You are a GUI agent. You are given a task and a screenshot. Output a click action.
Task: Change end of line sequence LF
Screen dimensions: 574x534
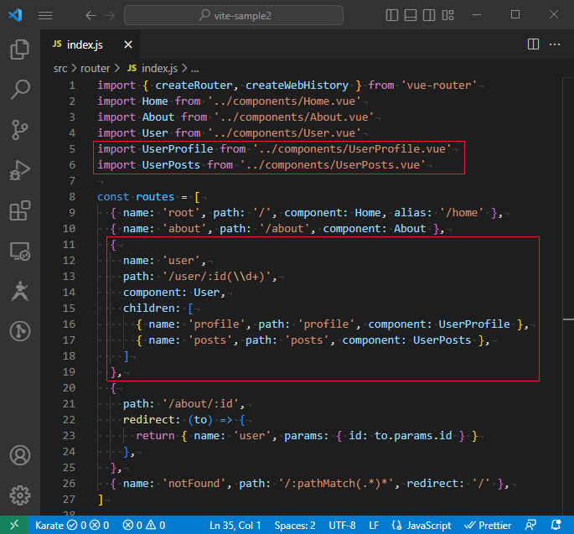click(374, 526)
